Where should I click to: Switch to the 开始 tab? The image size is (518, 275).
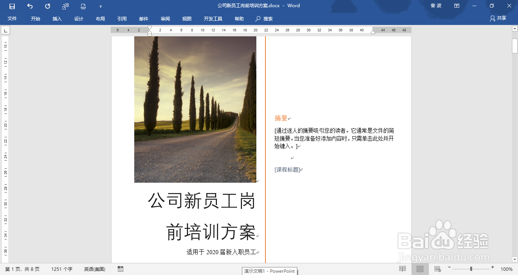(x=36, y=19)
